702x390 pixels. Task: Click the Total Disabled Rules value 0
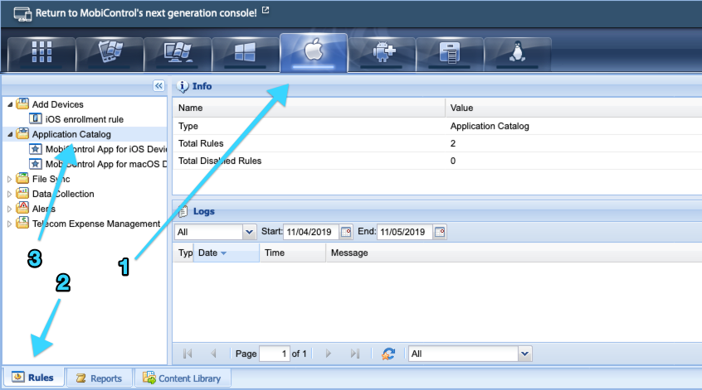[452, 161]
